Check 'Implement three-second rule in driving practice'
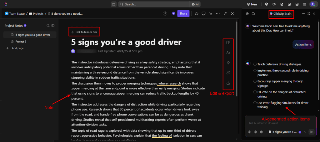Screen dimensions: 320x142 255,71
